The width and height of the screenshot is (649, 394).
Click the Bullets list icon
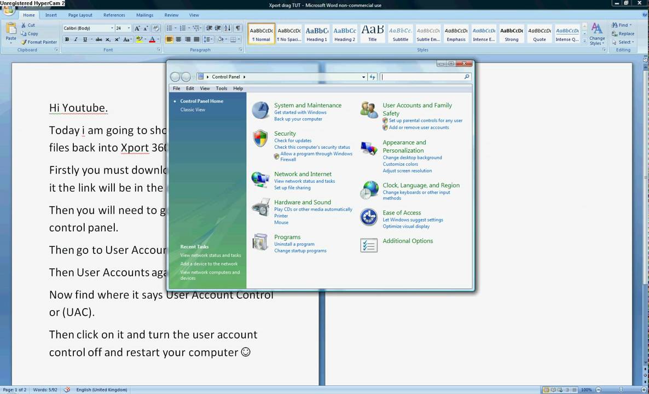pos(171,28)
